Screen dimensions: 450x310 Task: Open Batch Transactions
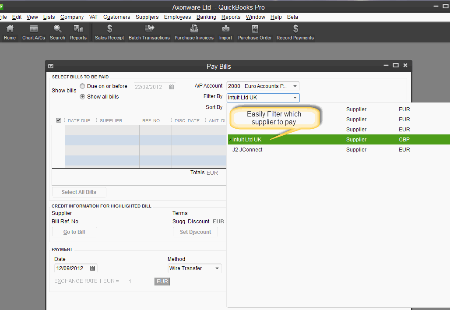(149, 32)
